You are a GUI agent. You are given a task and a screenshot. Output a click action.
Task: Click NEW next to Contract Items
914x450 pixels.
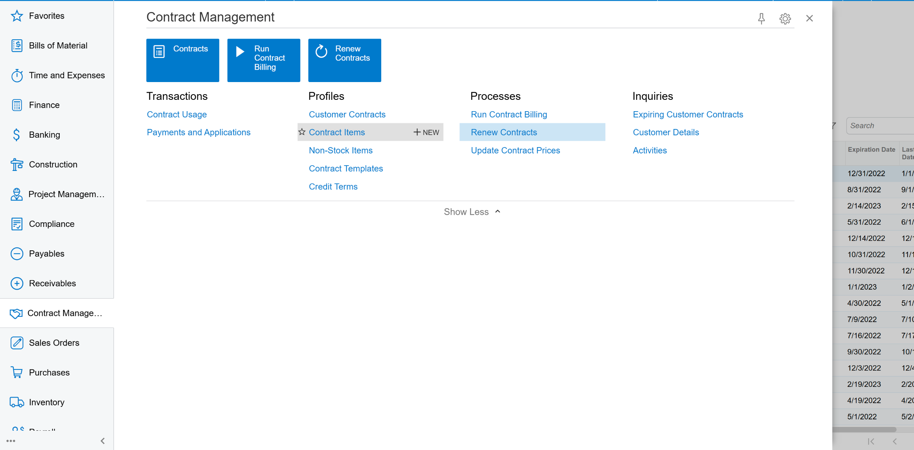point(426,132)
